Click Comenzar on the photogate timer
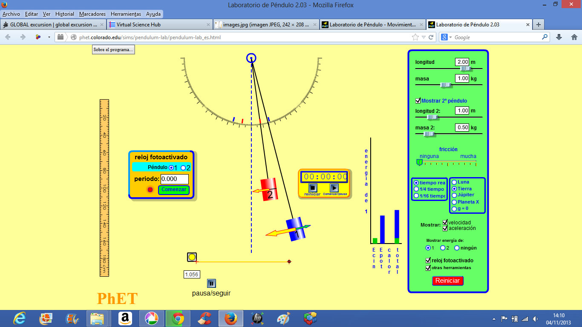 (173, 190)
